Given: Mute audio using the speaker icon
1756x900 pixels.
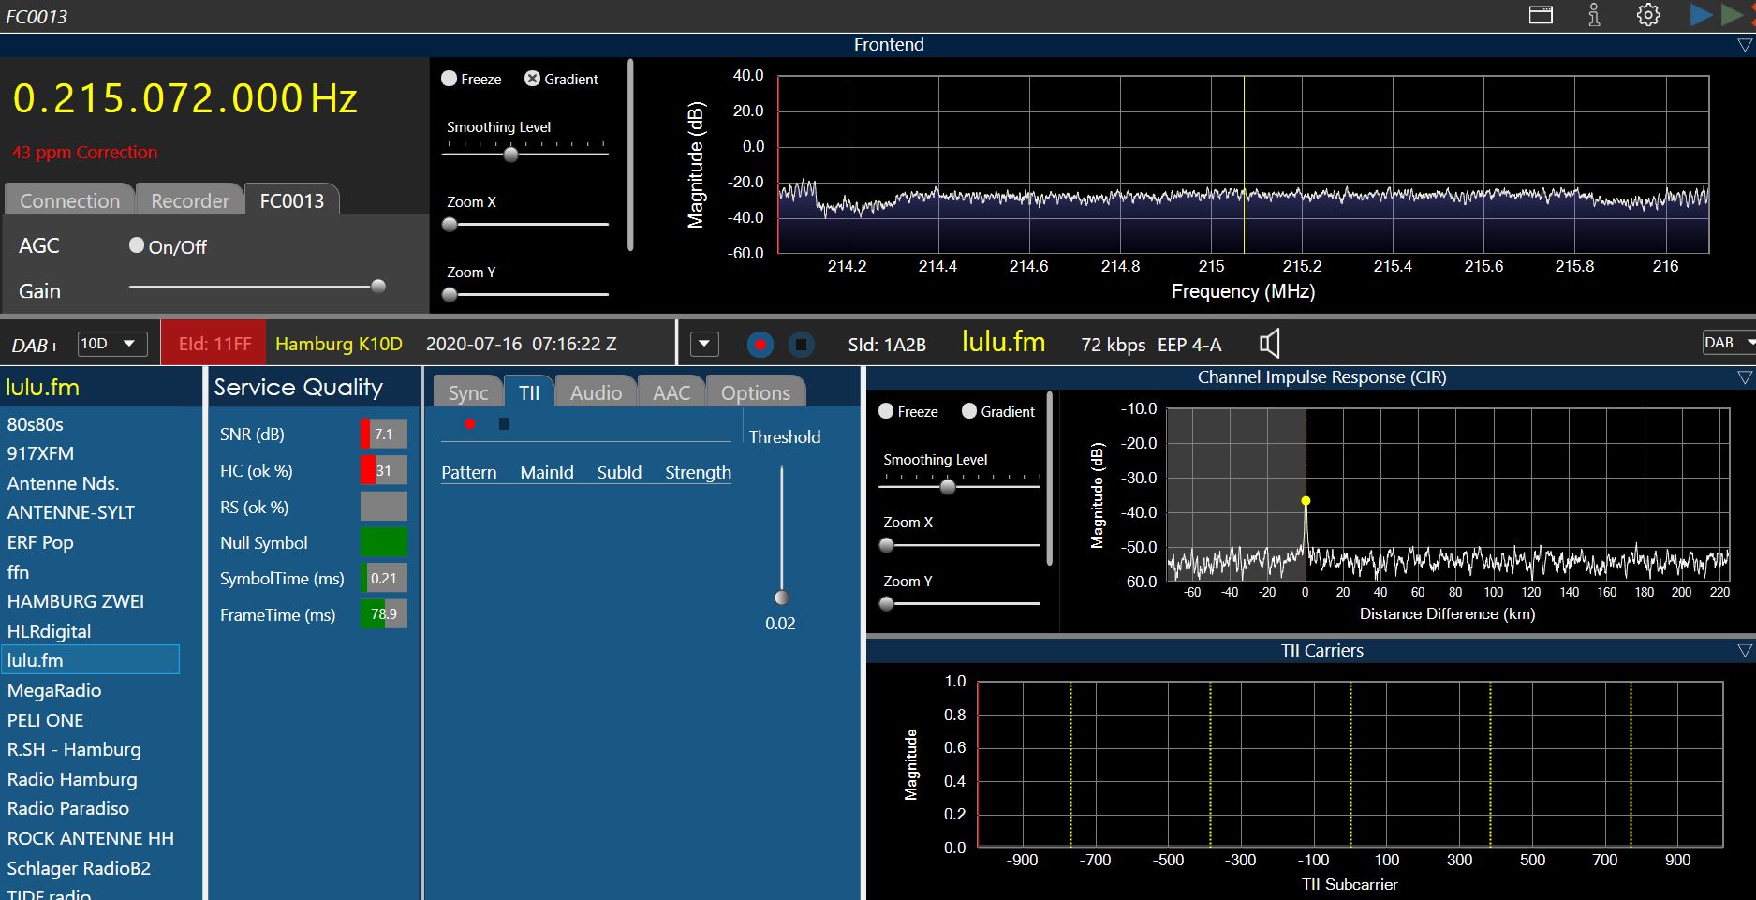Looking at the screenshot, I should (x=1269, y=344).
